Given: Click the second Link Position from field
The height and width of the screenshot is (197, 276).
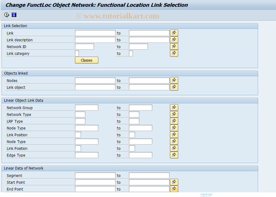Looking at the screenshot, I should pyautogui.click(x=78, y=148).
